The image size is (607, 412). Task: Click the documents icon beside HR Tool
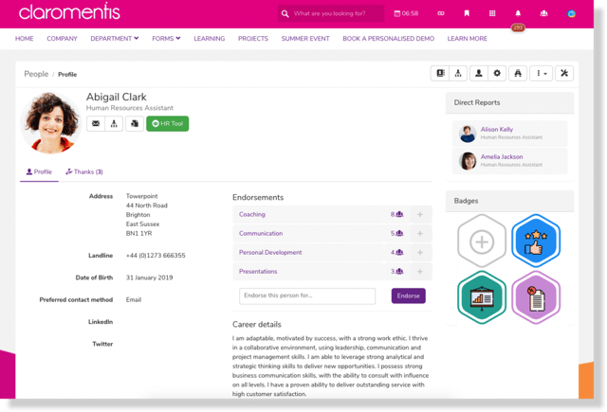coord(135,124)
